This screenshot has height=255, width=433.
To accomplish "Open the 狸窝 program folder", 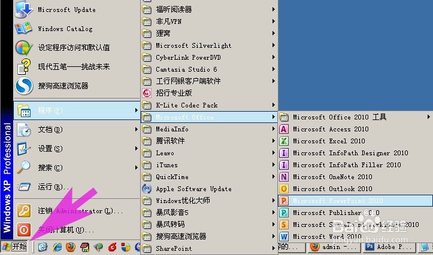I will (210, 33).
